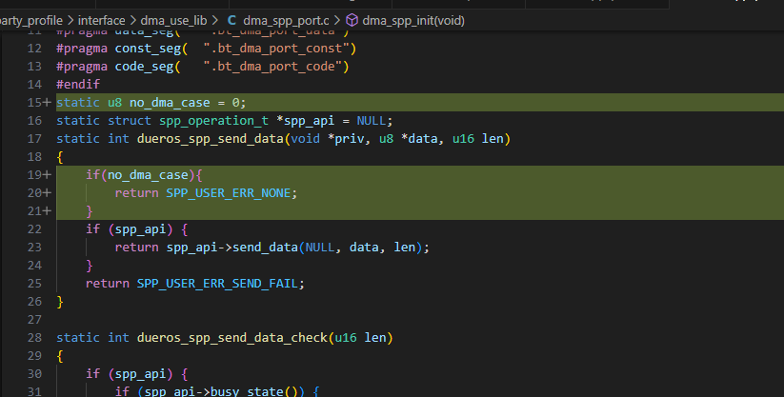Click NULL on line 16
Viewport: 784px width, 397px height.
371,121
